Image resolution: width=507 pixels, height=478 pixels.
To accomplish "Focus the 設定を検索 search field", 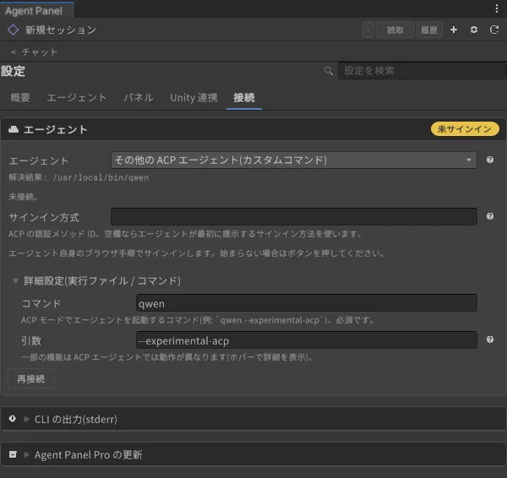I will [x=422, y=70].
